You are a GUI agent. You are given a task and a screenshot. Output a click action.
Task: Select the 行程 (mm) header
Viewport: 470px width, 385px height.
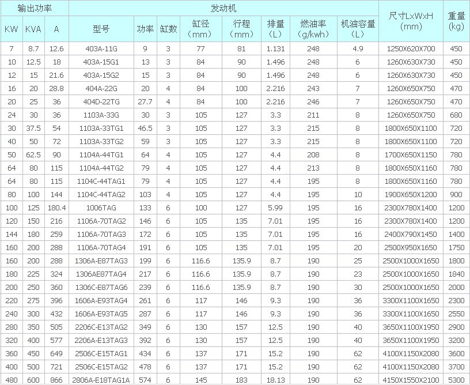click(241, 29)
